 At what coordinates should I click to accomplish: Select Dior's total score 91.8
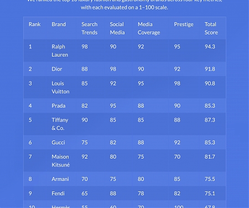[x=210, y=69]
